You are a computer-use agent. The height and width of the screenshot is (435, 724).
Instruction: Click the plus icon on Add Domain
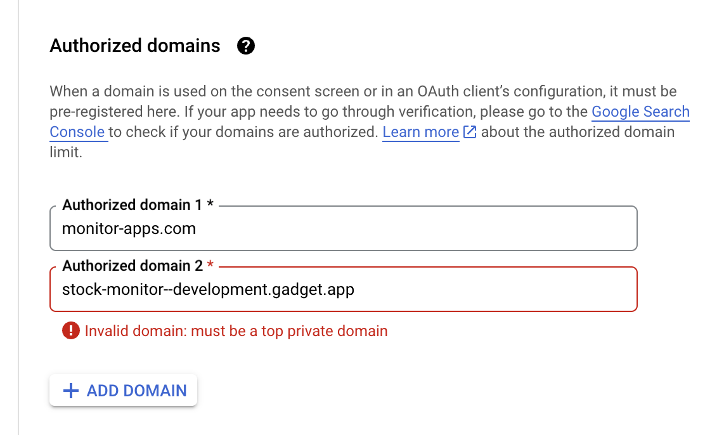coord(71,391)
